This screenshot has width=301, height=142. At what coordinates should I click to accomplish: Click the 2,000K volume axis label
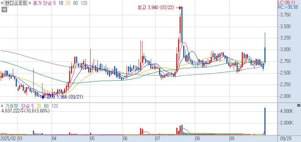click(286, 123)
